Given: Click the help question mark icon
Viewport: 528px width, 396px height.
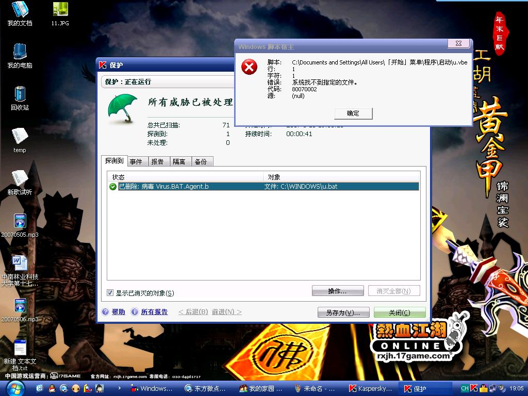Looking at the screenshot, I should coord(105,312).
